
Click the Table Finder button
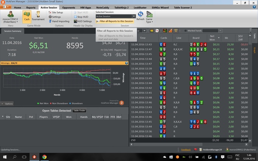(79, 110)
